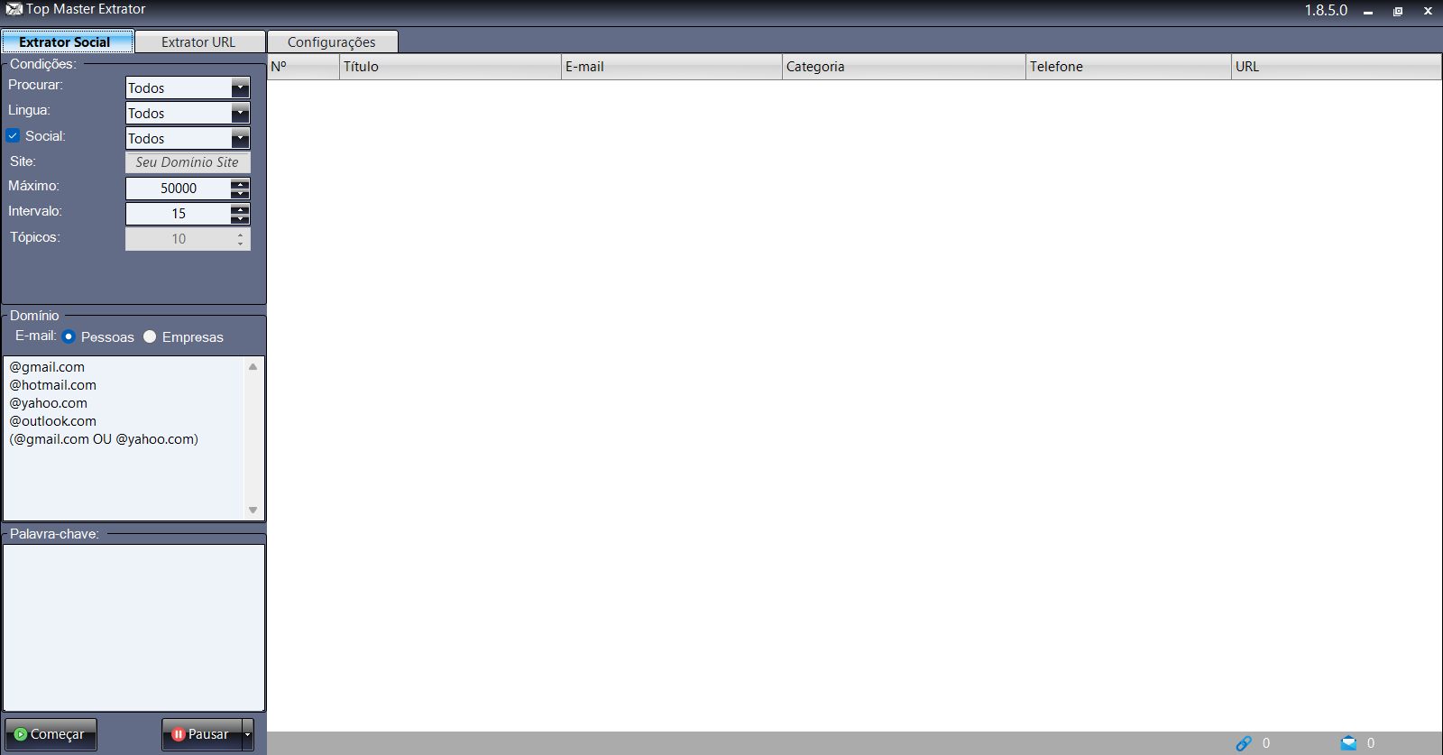Image resolution: width=1443 pixels, height=755 pixels.
Task: Open the Configurações tab
Action: point(332,41)
